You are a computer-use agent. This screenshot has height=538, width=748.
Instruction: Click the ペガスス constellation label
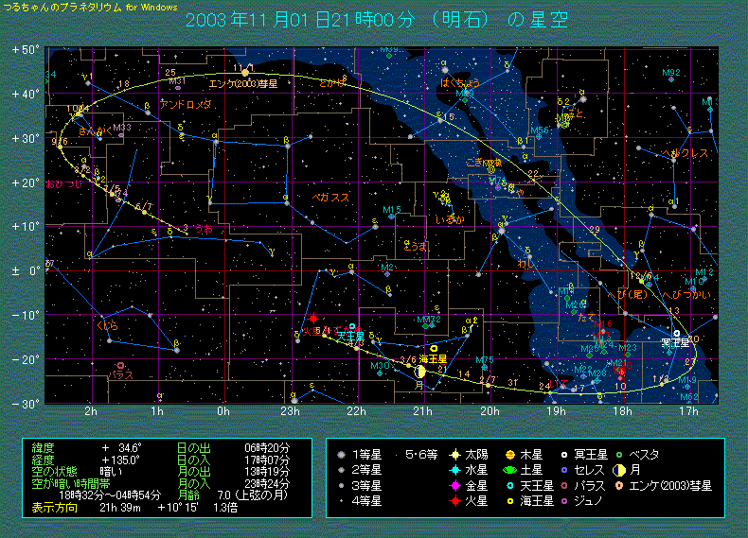click(331, 198)
